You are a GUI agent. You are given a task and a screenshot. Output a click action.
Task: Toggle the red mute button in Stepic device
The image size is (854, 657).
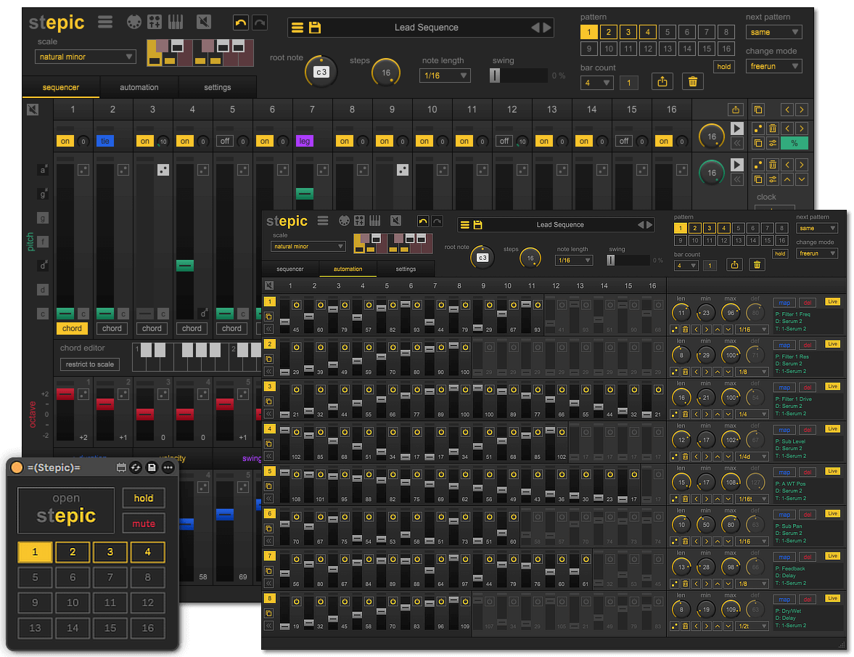tap(144, 523)
